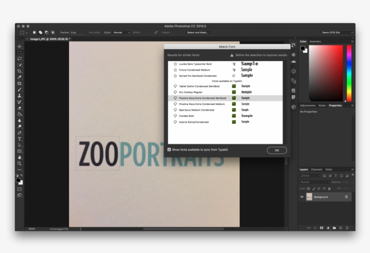Image resolution: width=370 pixels, height=253 pixels.
Task: Select the Dodge tool
Action: [x=19, y=126]
